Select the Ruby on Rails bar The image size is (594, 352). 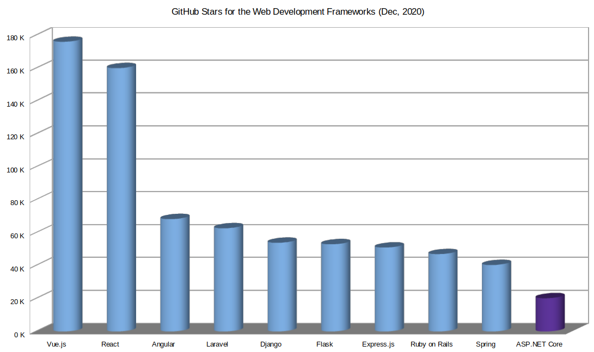443,291
